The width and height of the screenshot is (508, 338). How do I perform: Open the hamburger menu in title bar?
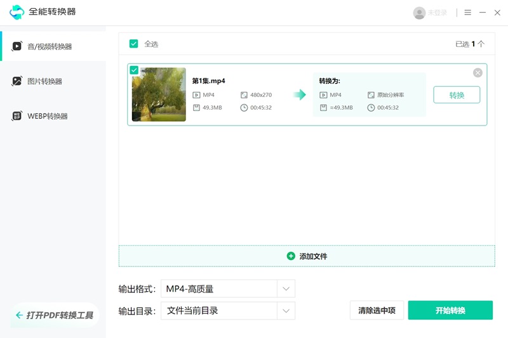[467, 13]
